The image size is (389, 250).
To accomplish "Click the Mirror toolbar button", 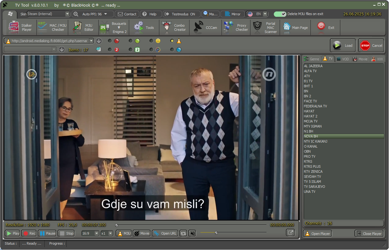I will (233, 14).
